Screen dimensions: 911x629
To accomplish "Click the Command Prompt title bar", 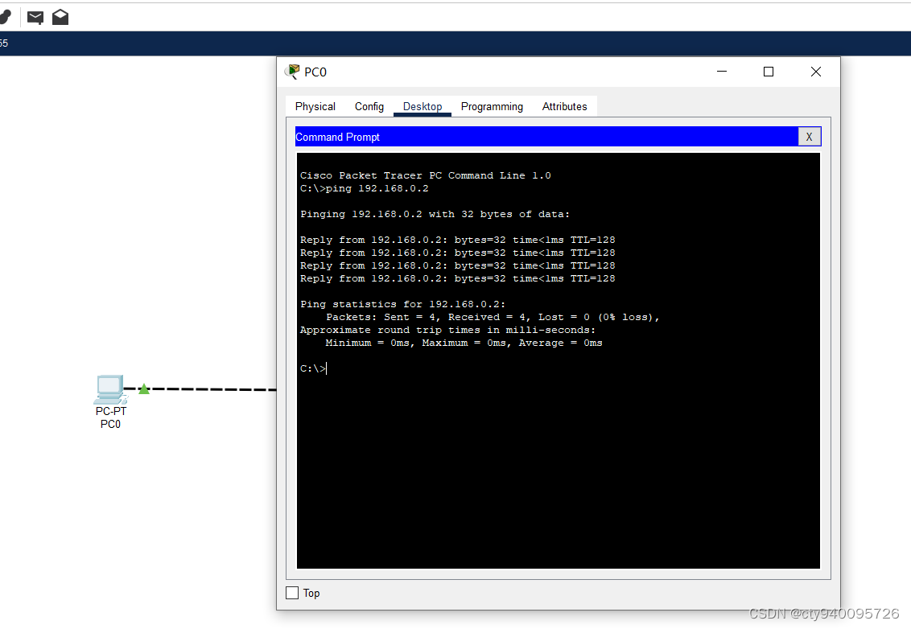I will click(x=546, y=137).
